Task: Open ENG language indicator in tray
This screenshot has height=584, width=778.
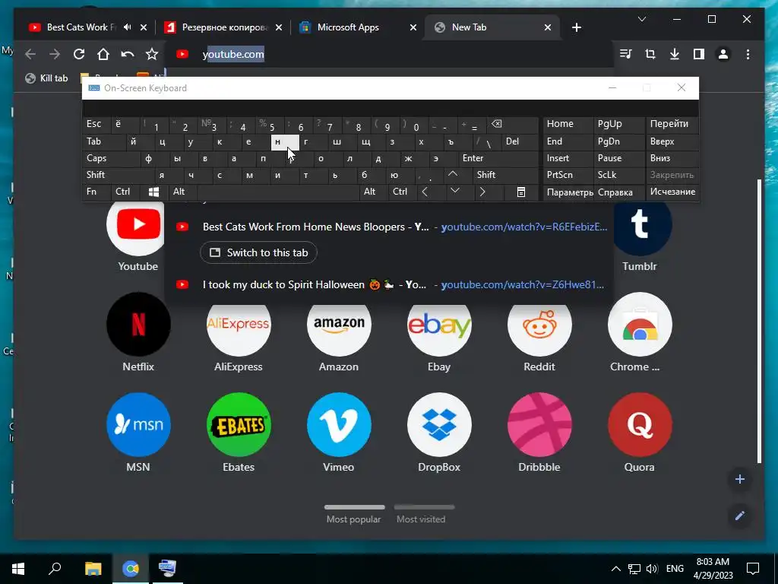Action: coord(675,569)
